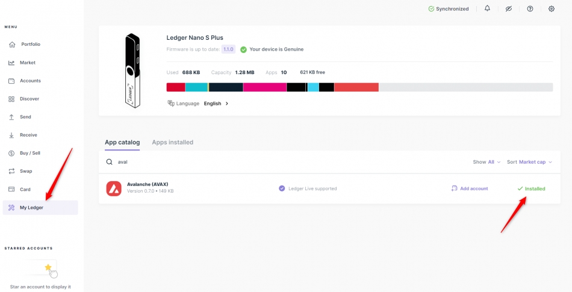Open the Portfolio page from the sidebar

(x=31, y=44)
